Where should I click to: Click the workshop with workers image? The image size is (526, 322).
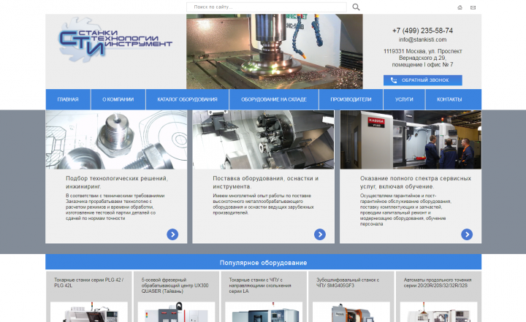click(x=411, y=139)
